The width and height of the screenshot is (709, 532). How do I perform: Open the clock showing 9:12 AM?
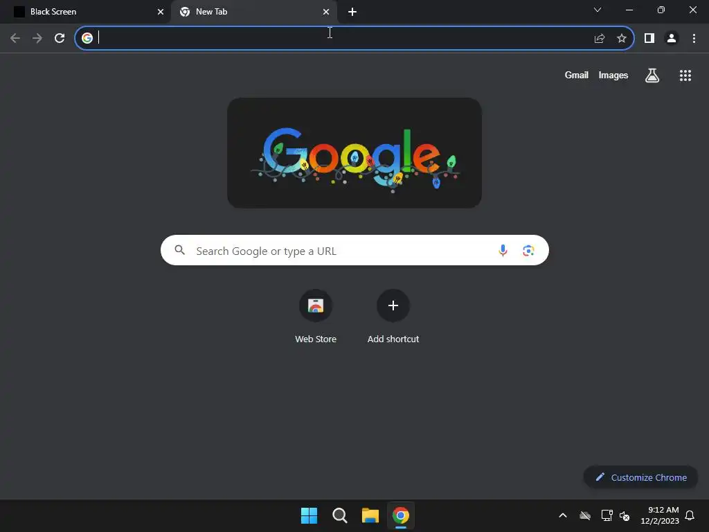coord(660,515)
